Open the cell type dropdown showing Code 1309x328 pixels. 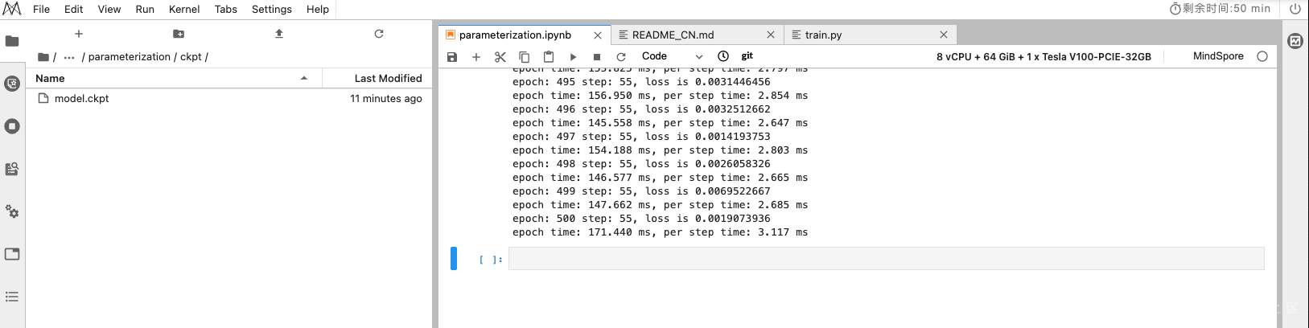click(672, 56)
